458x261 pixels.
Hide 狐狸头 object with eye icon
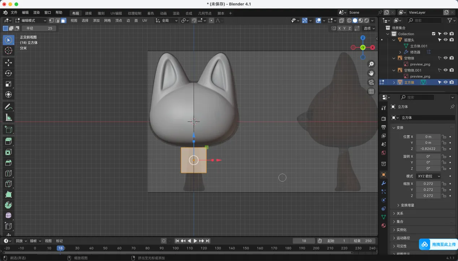coord(445,40)
